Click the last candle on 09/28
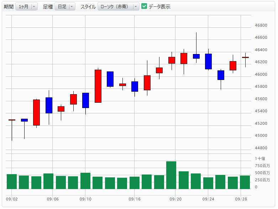This screenshot has width=278, height=209. [x=245, y=57]
